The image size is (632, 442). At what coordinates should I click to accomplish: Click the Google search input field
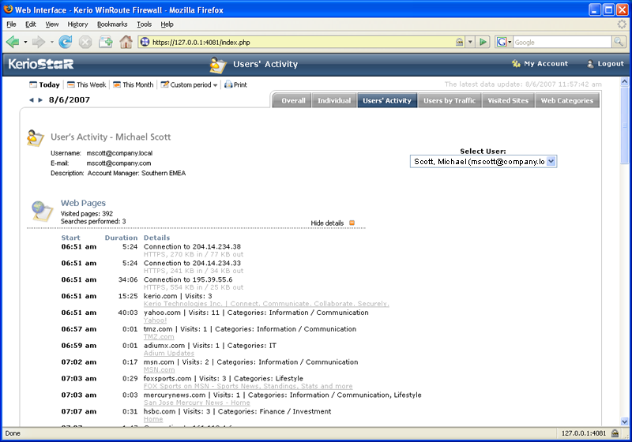(562, 42)
